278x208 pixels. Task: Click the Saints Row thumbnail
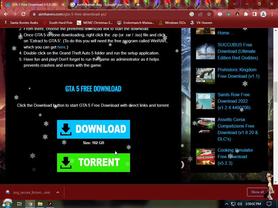(205, 101)
